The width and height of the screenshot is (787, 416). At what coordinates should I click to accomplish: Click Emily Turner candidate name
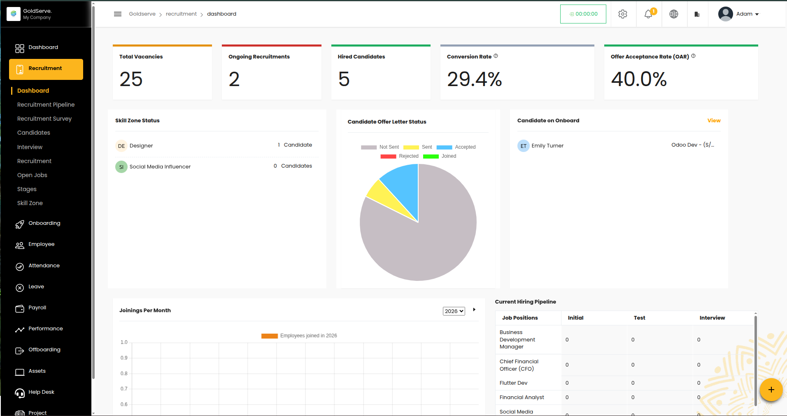tap(547, 146)
